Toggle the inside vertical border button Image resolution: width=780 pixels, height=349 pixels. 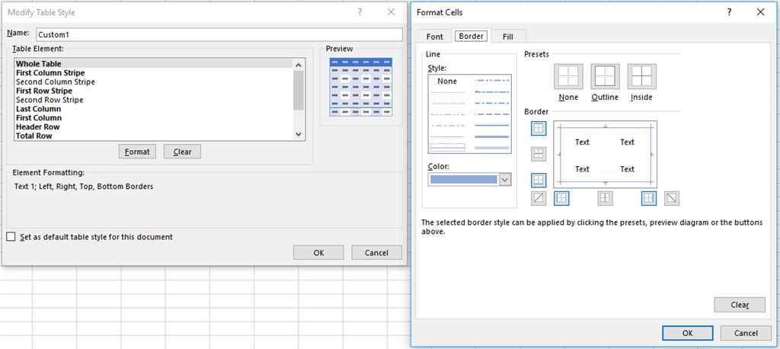pyautogui.click(x=605, y=198)
